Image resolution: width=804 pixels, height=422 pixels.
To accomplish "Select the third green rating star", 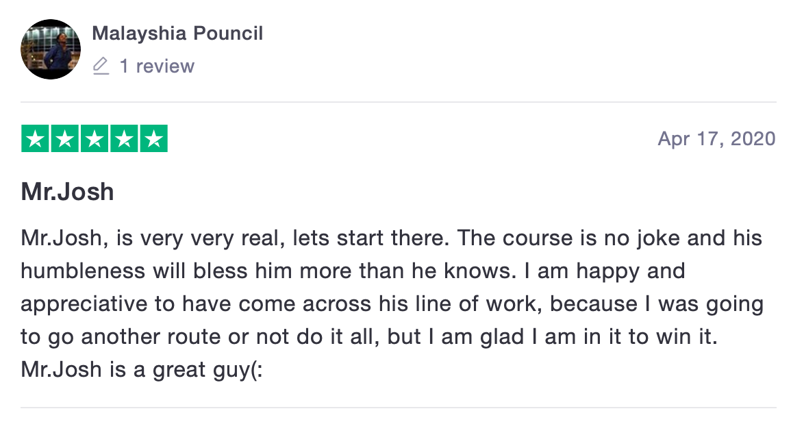I will 95,139.
